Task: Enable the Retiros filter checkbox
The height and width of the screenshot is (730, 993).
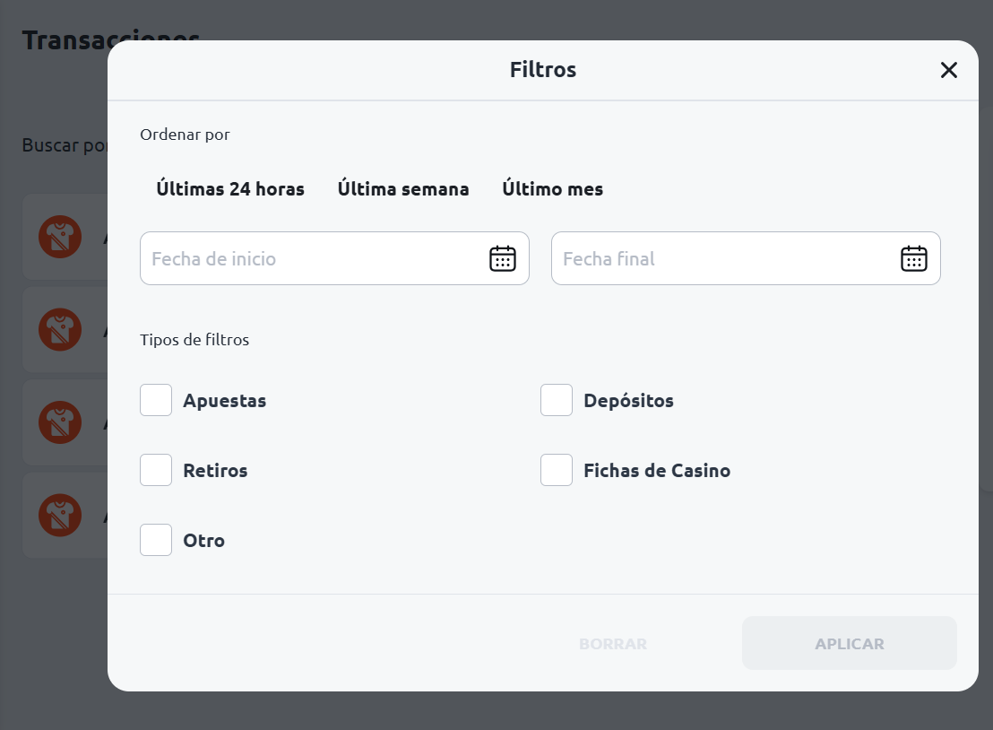Action: [156, 470]
